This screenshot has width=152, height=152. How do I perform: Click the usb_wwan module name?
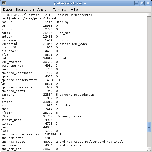[x=9, y=40]
